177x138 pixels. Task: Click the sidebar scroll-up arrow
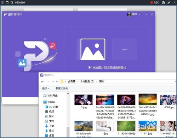click(68, 93)
